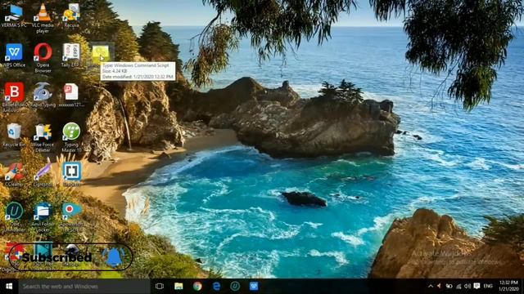Launch Google Chrome from the taskbar

[x=197, y=286]
